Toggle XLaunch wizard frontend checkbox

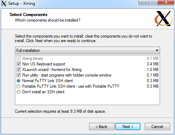coord(18,70)
